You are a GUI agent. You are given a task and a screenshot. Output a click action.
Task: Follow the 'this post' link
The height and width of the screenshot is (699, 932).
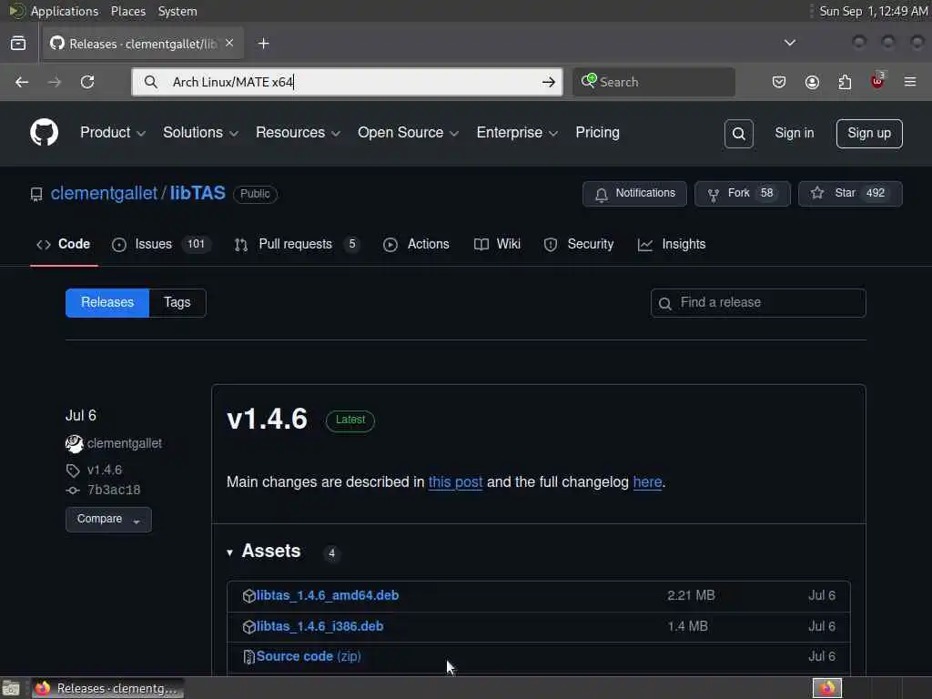(x=455, y=482)
